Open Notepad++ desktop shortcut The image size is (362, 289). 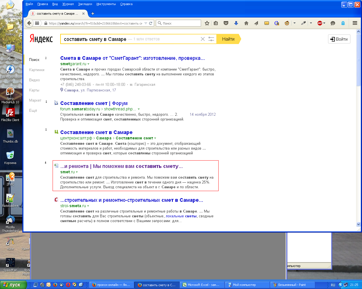(x=10, y=200)
